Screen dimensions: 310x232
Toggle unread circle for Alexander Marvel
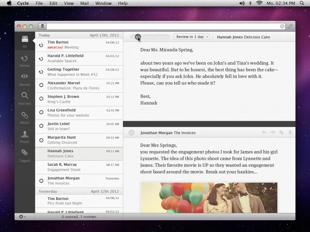coord(41,85)
